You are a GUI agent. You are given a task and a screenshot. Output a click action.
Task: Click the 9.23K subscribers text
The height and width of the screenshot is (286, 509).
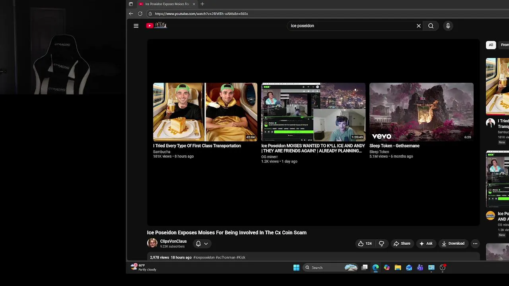pos(172,247)
